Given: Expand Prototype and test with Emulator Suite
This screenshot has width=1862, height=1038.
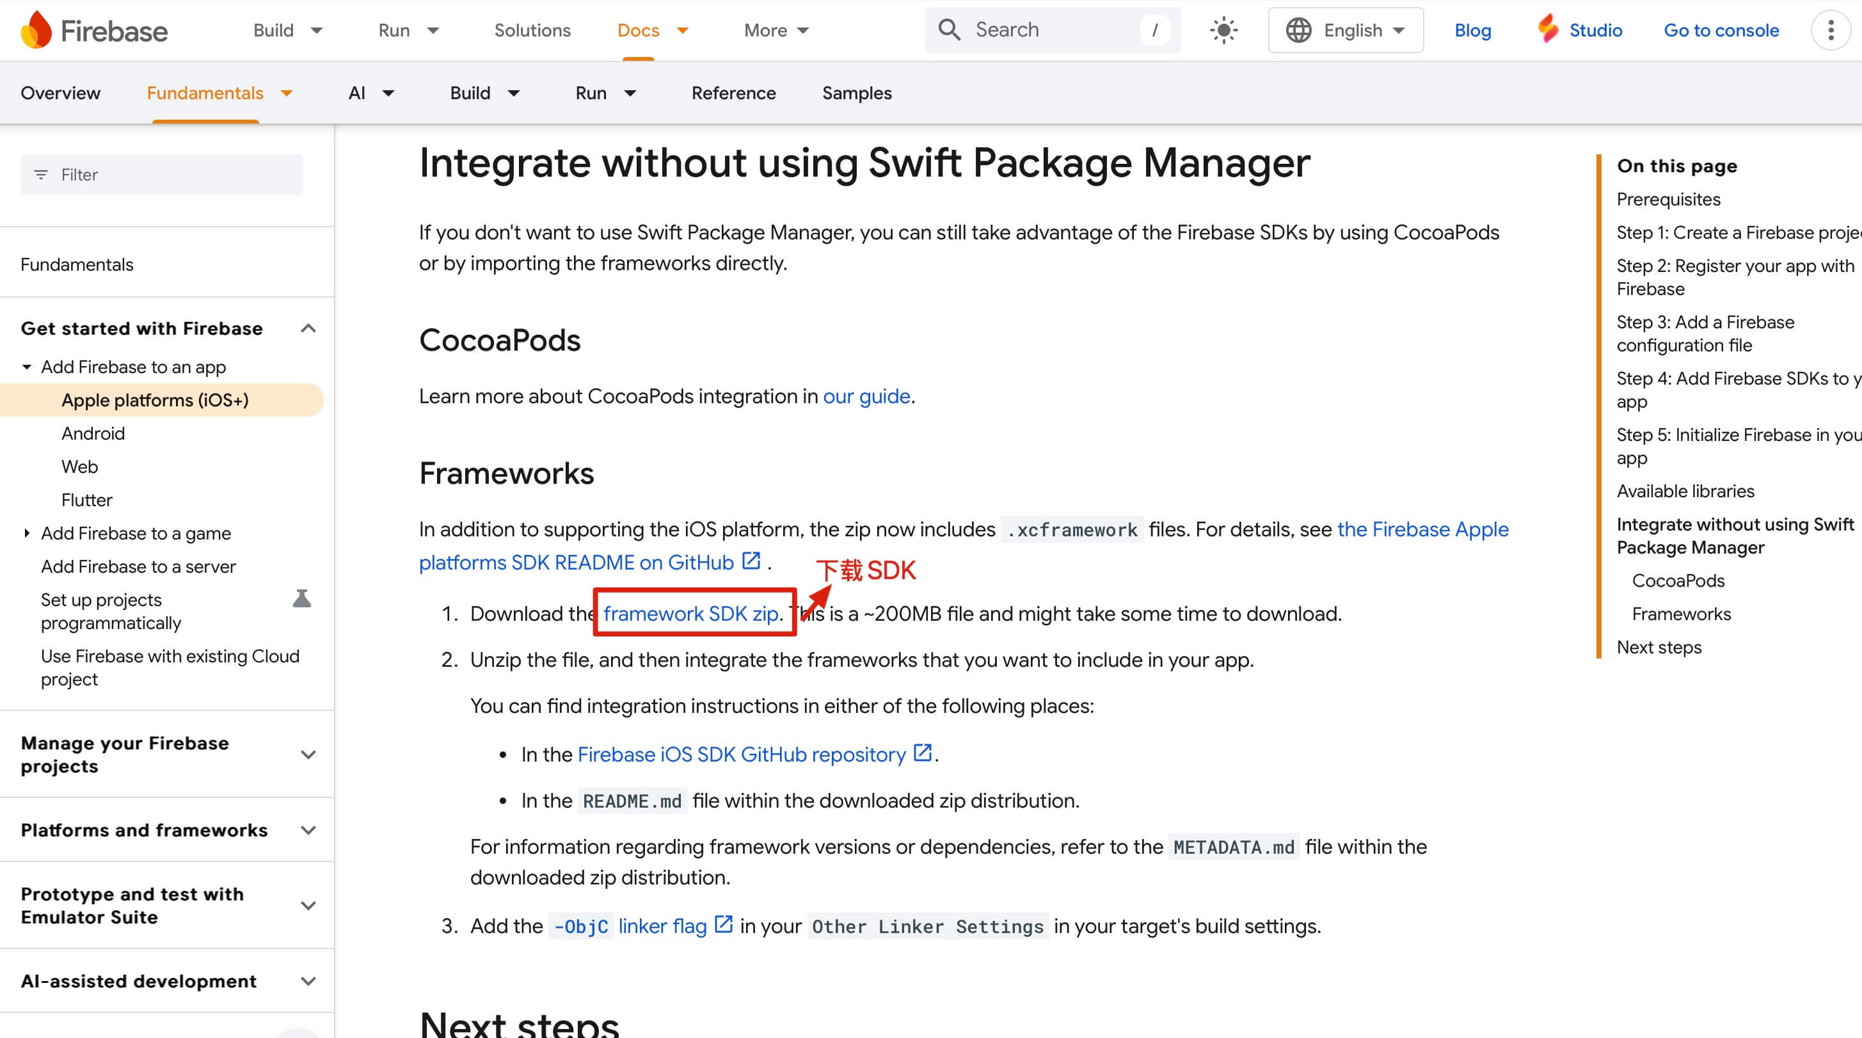Looking at the screenshot, I should 308,906.
